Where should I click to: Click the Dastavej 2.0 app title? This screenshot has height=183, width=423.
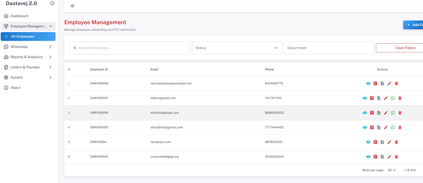coord(21,3)
